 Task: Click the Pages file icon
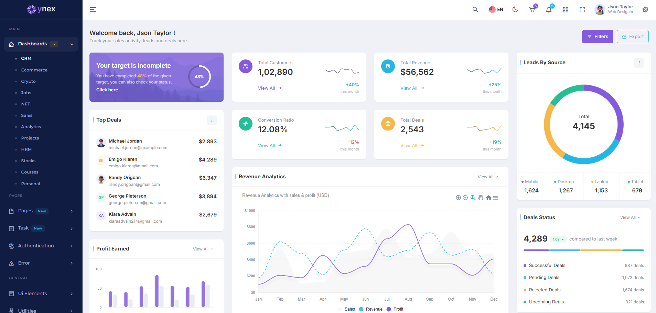pos(11,211)
